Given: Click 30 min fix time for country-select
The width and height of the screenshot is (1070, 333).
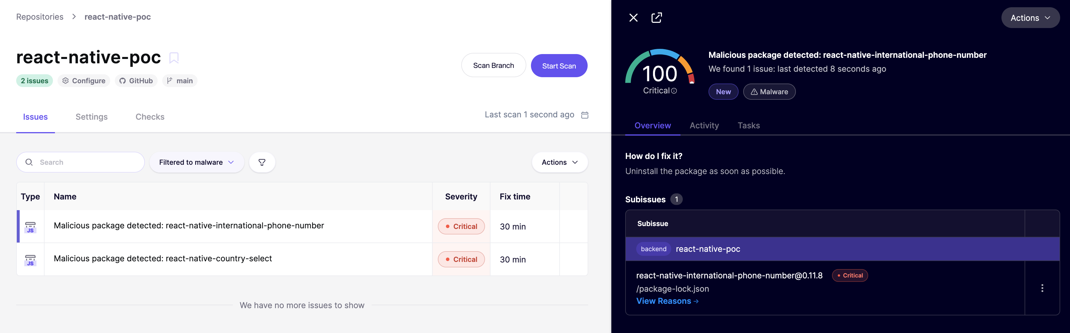Looking at the screenshot, I should [512, 260].
